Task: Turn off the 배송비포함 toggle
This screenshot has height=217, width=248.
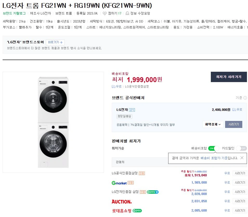Action: pyautogui.click(x=213, y=148)
